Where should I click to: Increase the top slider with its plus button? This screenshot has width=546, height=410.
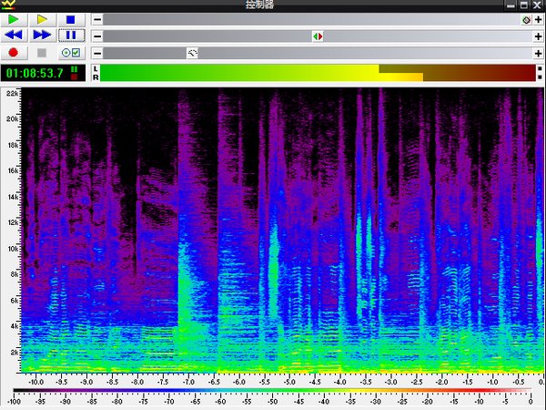click(x=538, y=19)
